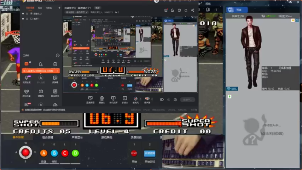302x170 pixels.
Task: Add a new scene with plus icon
Action: (59, 8)
